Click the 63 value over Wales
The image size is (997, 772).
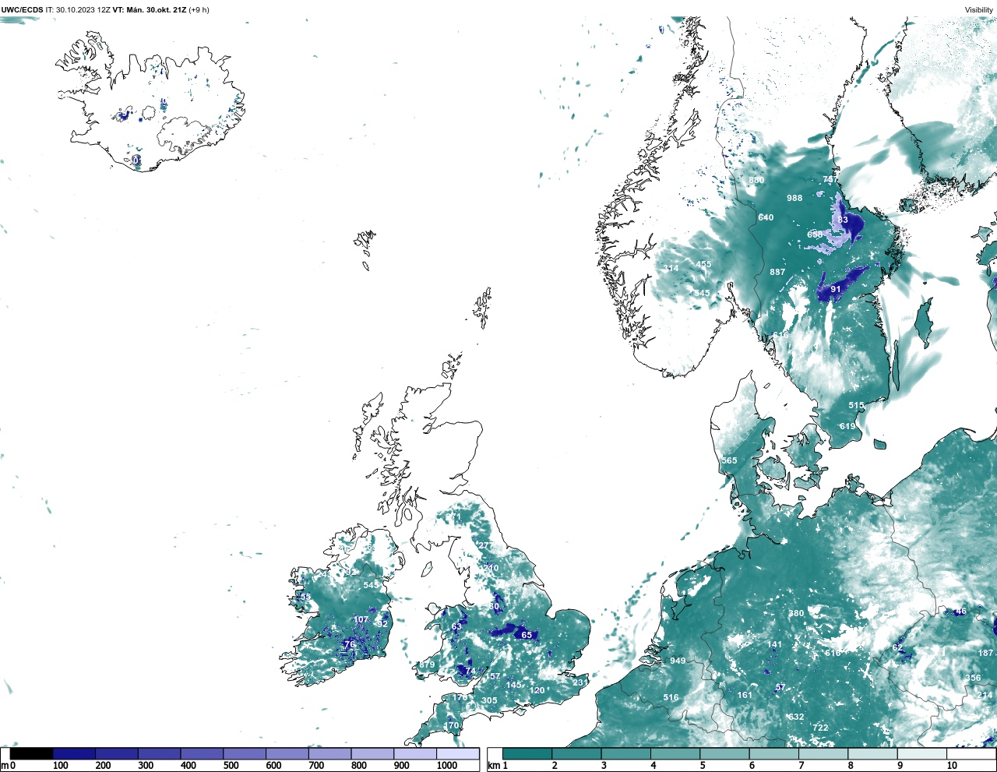pyautogui.click(x=456, y=626)
